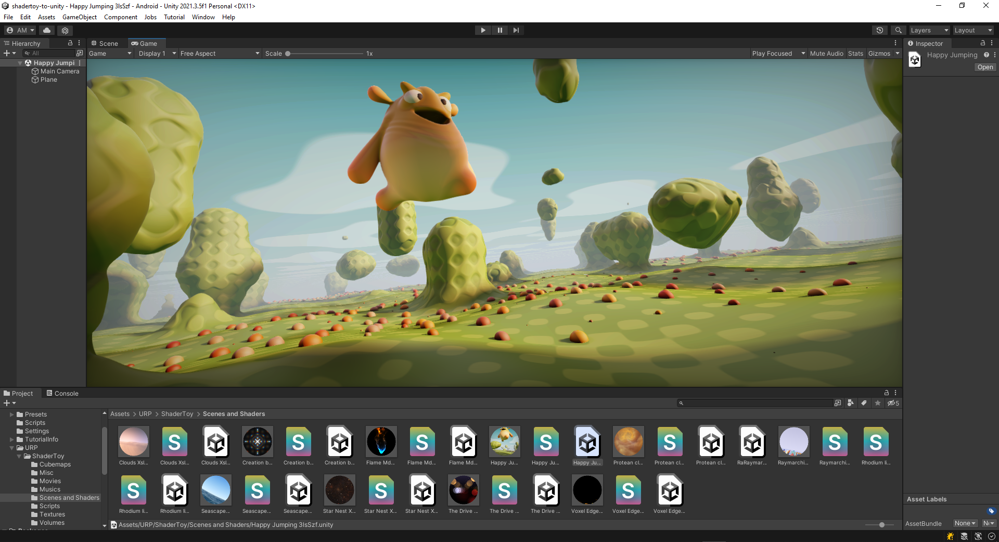Click the Step frame button

pos(516,30)
